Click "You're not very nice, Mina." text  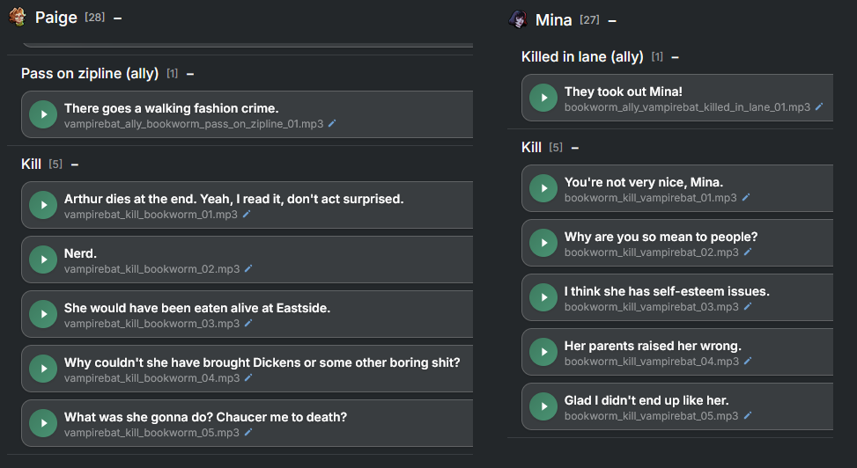point(643,182)
